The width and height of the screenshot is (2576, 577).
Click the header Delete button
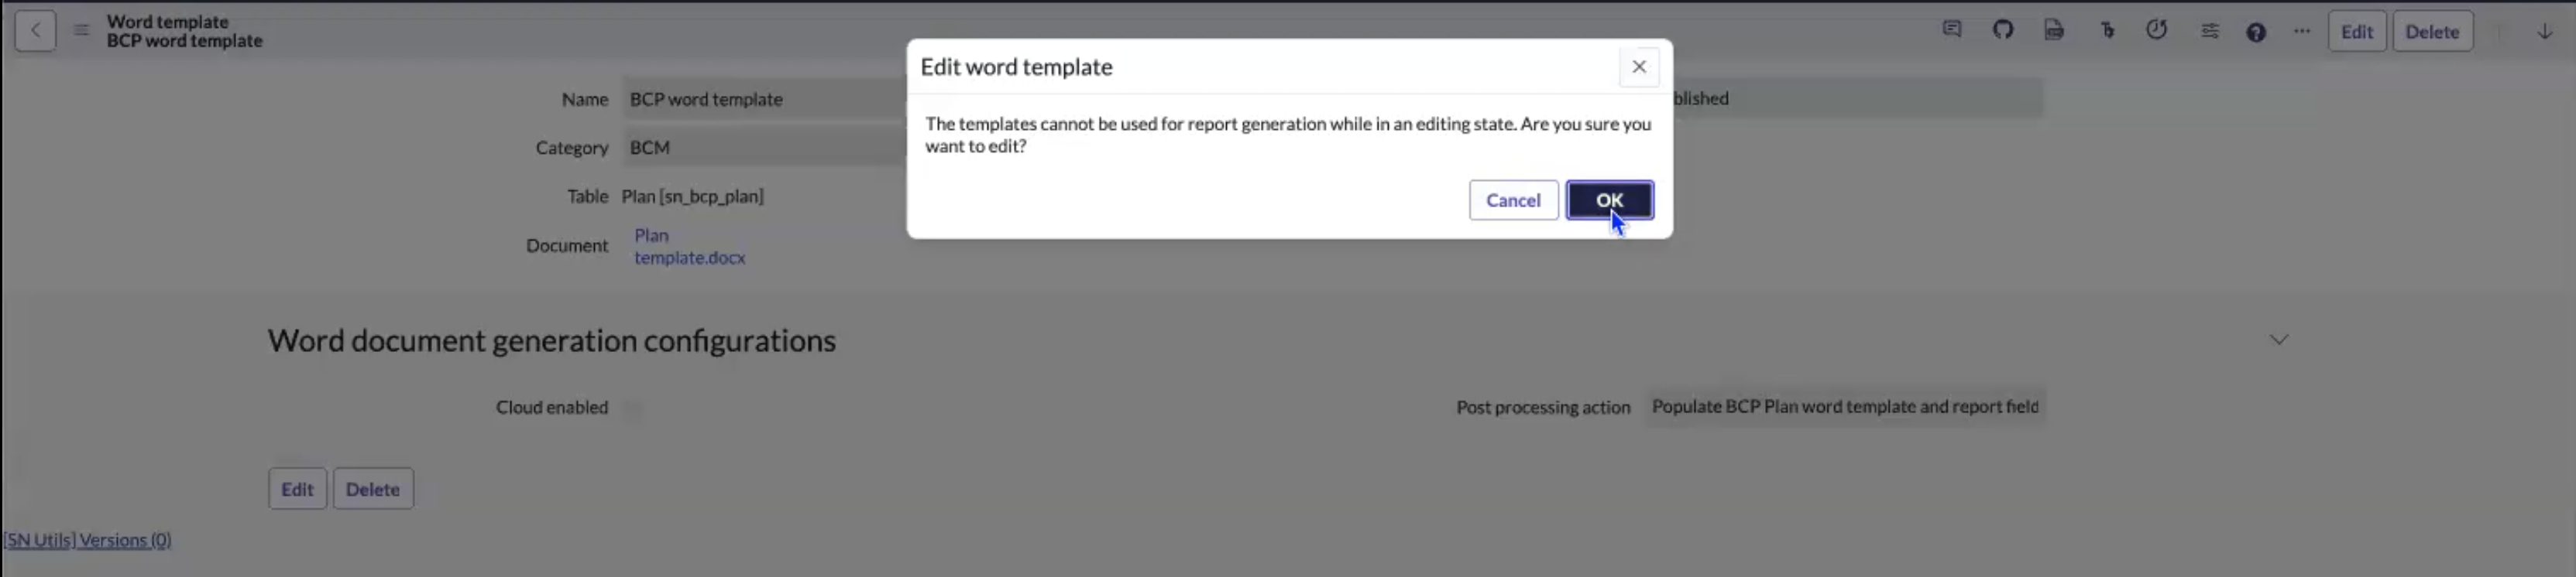coord(2431,31)
